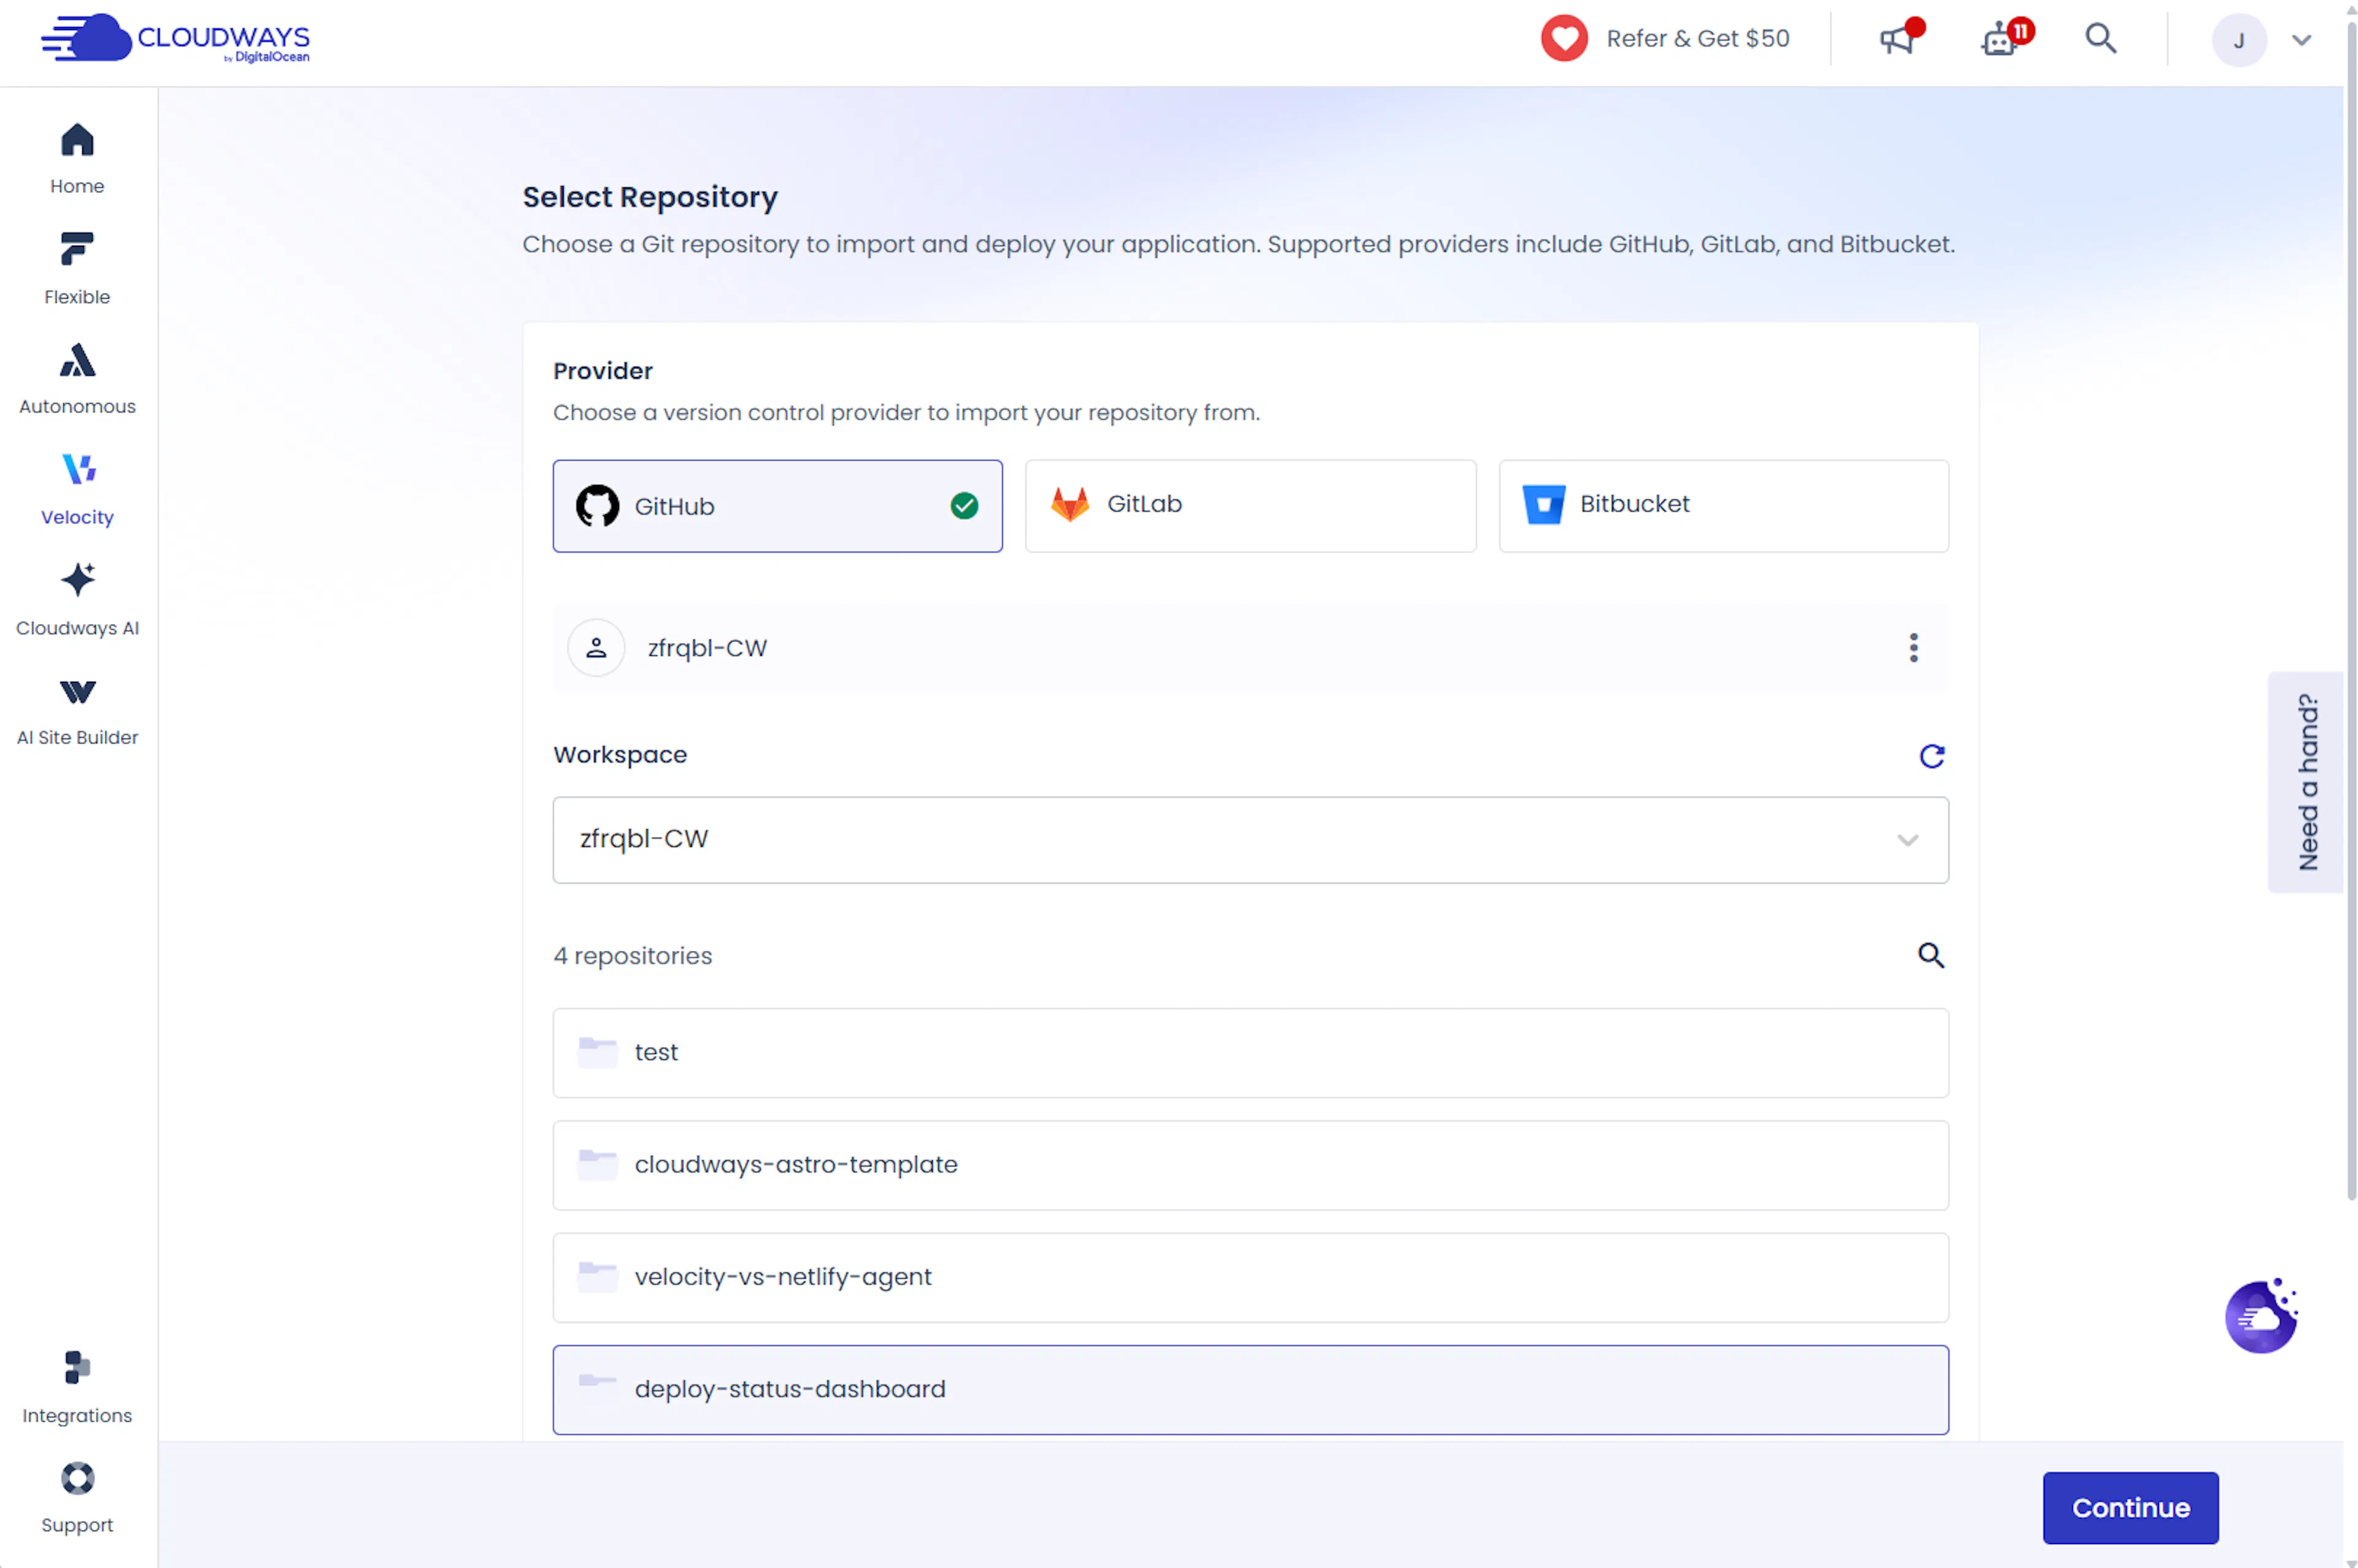Open the Need a hand? side tab
This screenshot has height=1568, width=2358.
2305,782
